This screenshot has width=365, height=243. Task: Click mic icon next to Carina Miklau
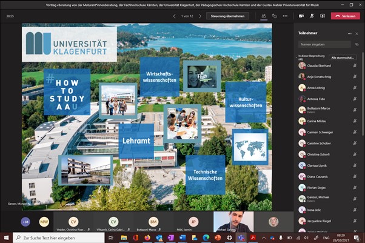(x=355, y=121)
